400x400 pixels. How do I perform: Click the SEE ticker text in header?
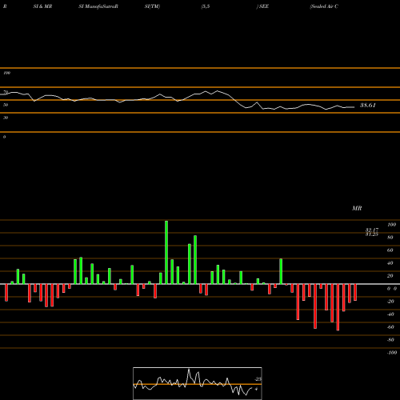click(x=263, y=6)
